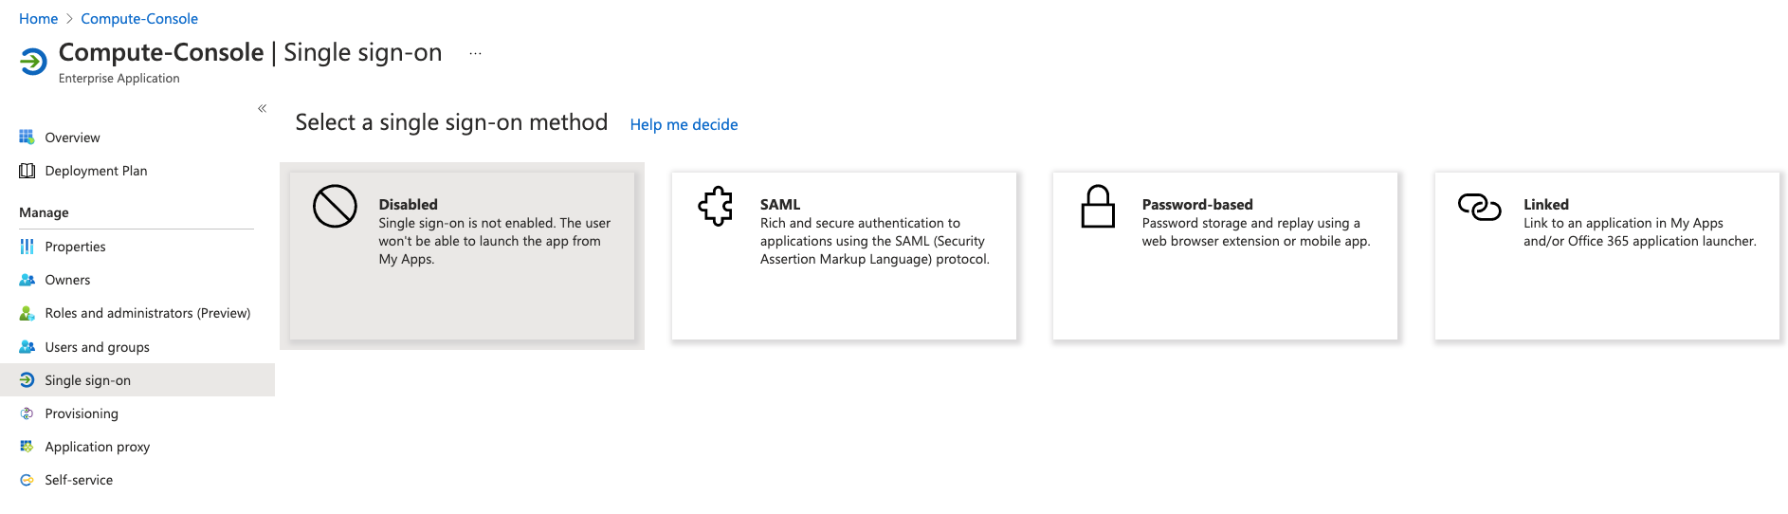The height and width of the screenshot is (514, 1788).
Task: Click the Self-service icon
Action: coord(27,480)
